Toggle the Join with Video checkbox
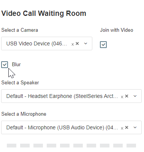This screenshot has width=144, height=152. coord(103,45)
